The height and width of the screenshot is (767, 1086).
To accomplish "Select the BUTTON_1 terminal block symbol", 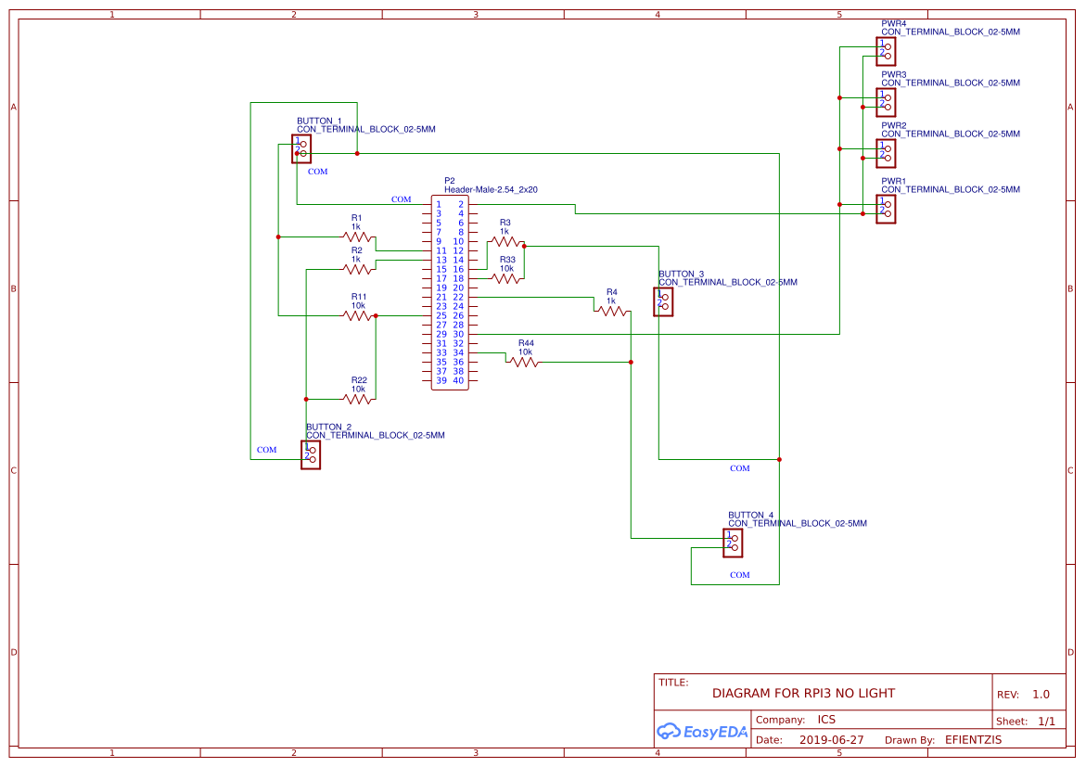I will click(301, 148).
